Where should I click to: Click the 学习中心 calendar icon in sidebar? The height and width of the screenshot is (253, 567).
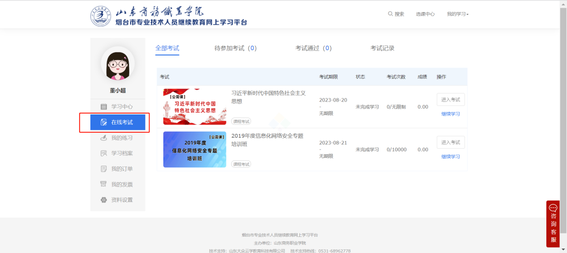(104, 107)
